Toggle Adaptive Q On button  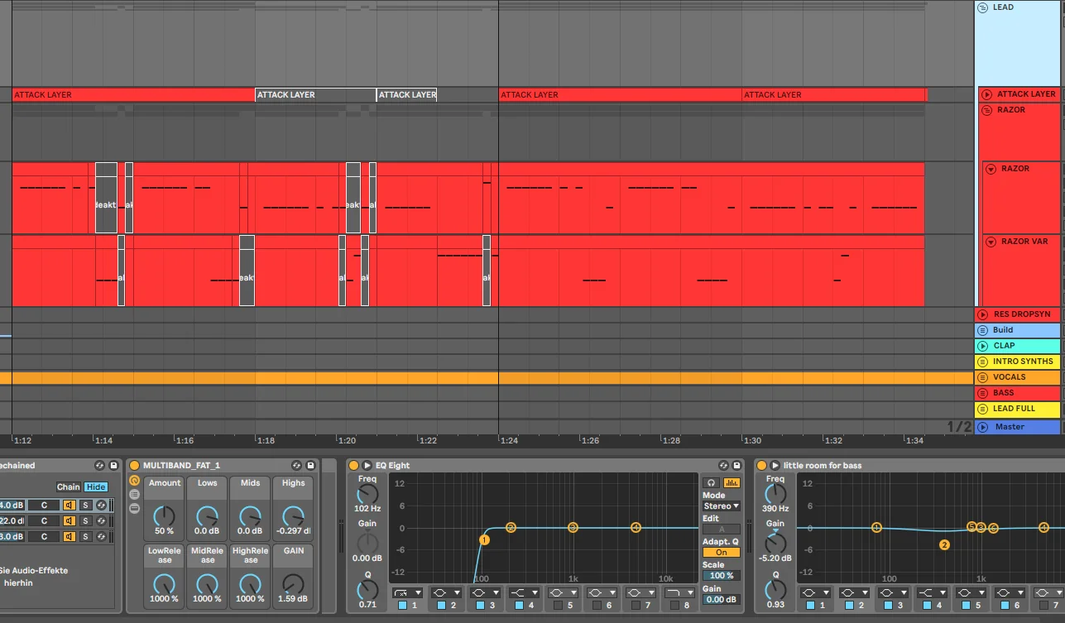coord(722,553)
